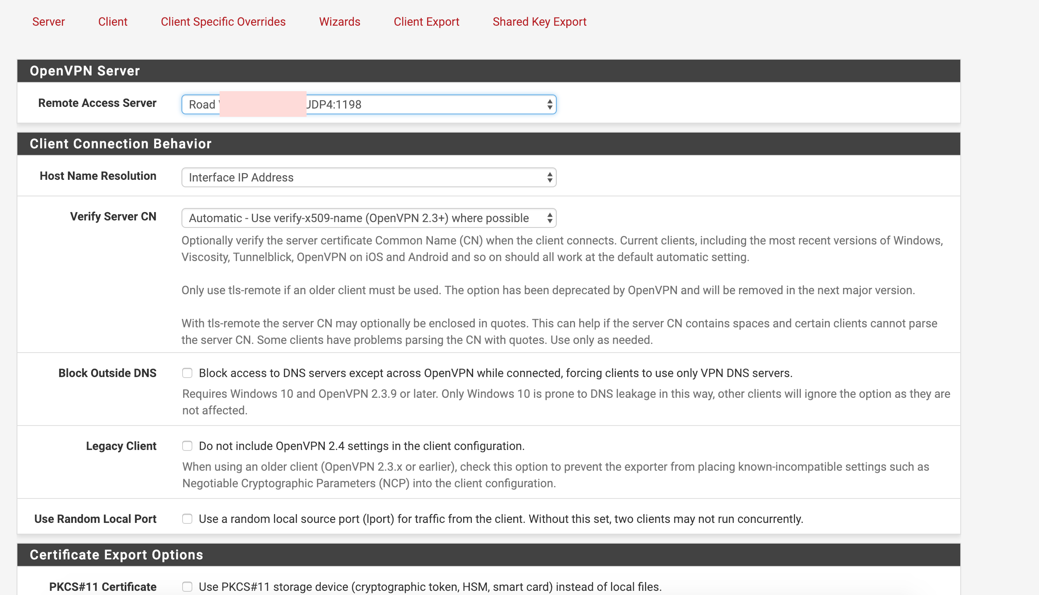Click the Server tab
The height and width of the screenshot is (595, 1039).
coord(48,22)
